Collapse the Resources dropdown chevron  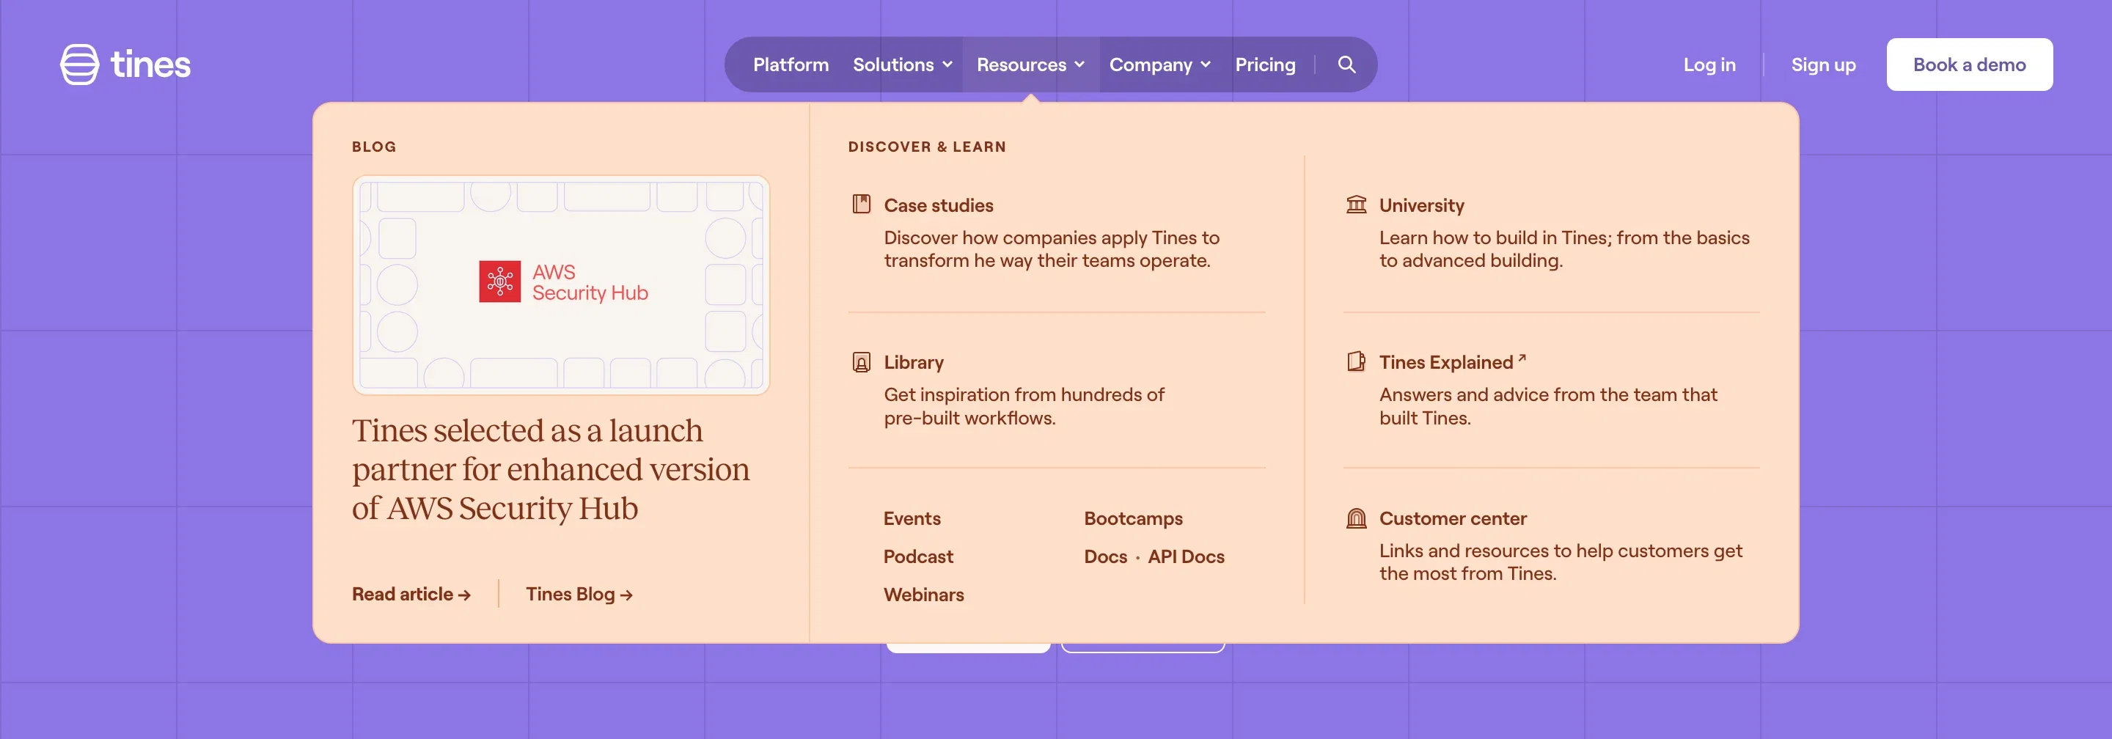1079,65
